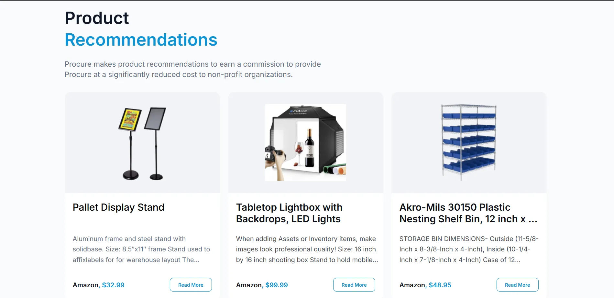
Task: Click the Pallet Display Stand title
Action: pyautogui.click(x=118, y=207)
